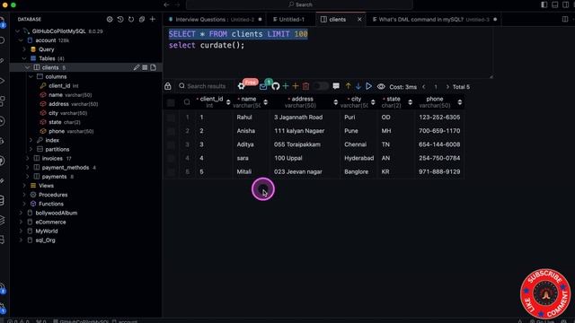Go to previous results page
This screenshot has height=323, width=575.
[424, 87]
